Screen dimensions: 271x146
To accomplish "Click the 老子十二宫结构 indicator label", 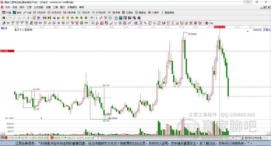I will (x=23, y=30).
